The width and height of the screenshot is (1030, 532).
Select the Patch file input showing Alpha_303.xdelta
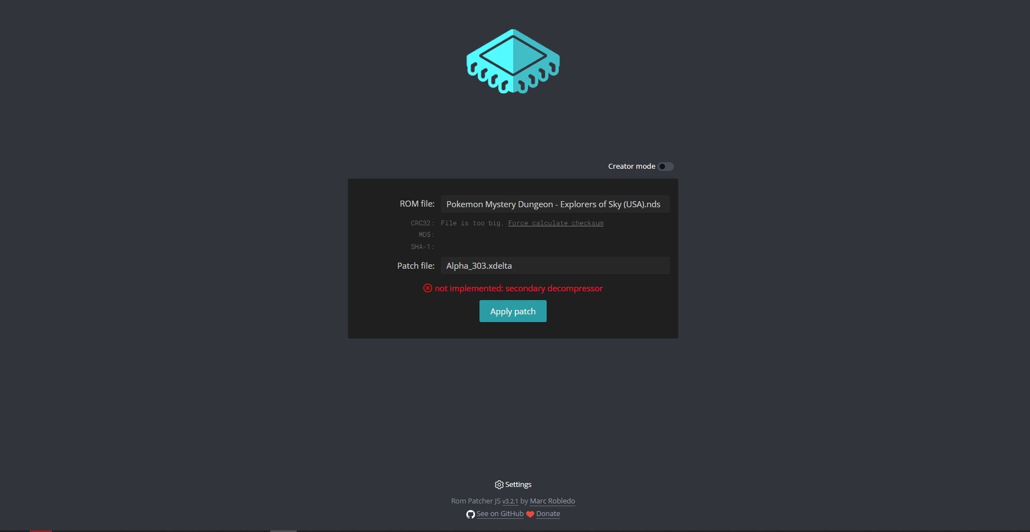click(x=555, y=265)
